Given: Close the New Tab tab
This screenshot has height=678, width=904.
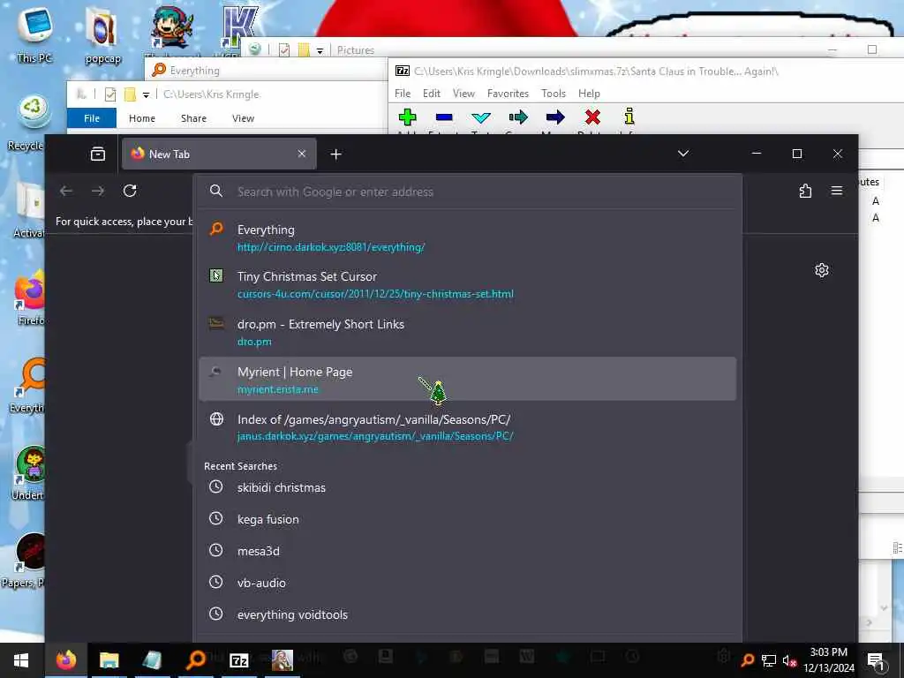Looking at the screenshot, I should [302, 154].
